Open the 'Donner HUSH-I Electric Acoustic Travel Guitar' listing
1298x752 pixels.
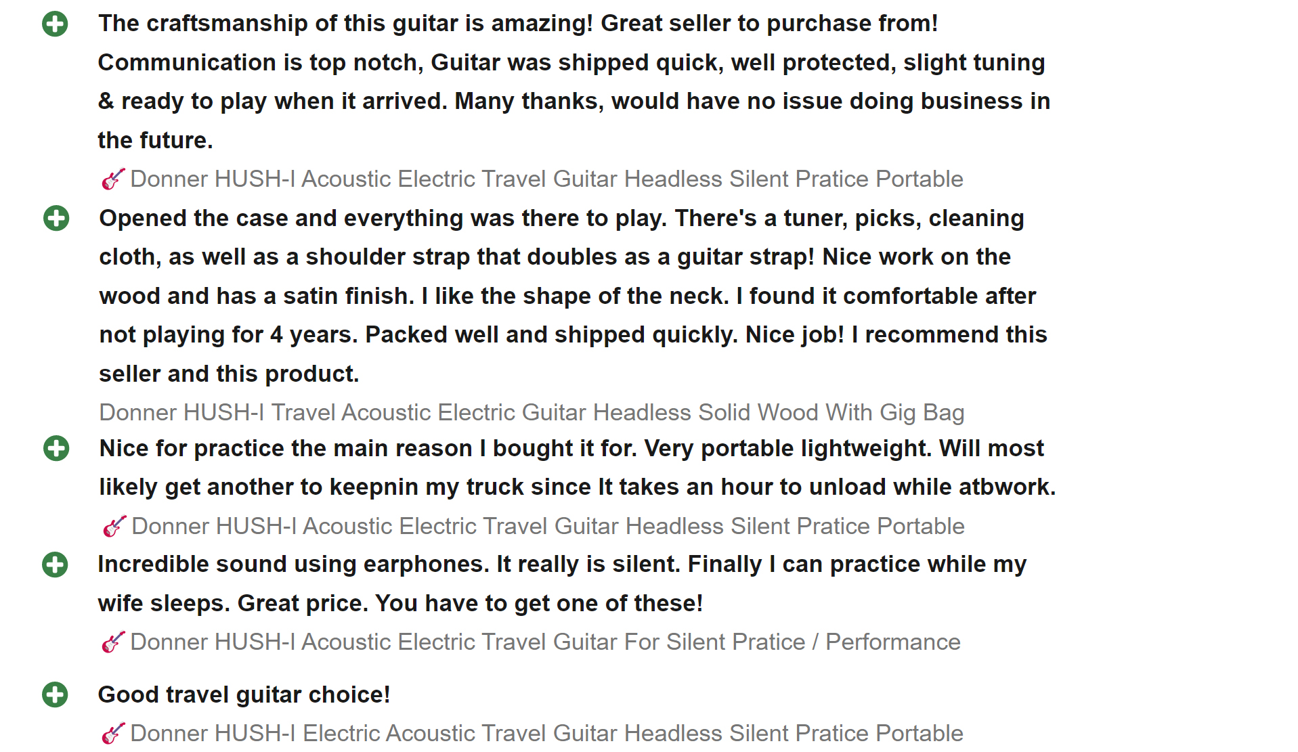[x=546, y=734]
